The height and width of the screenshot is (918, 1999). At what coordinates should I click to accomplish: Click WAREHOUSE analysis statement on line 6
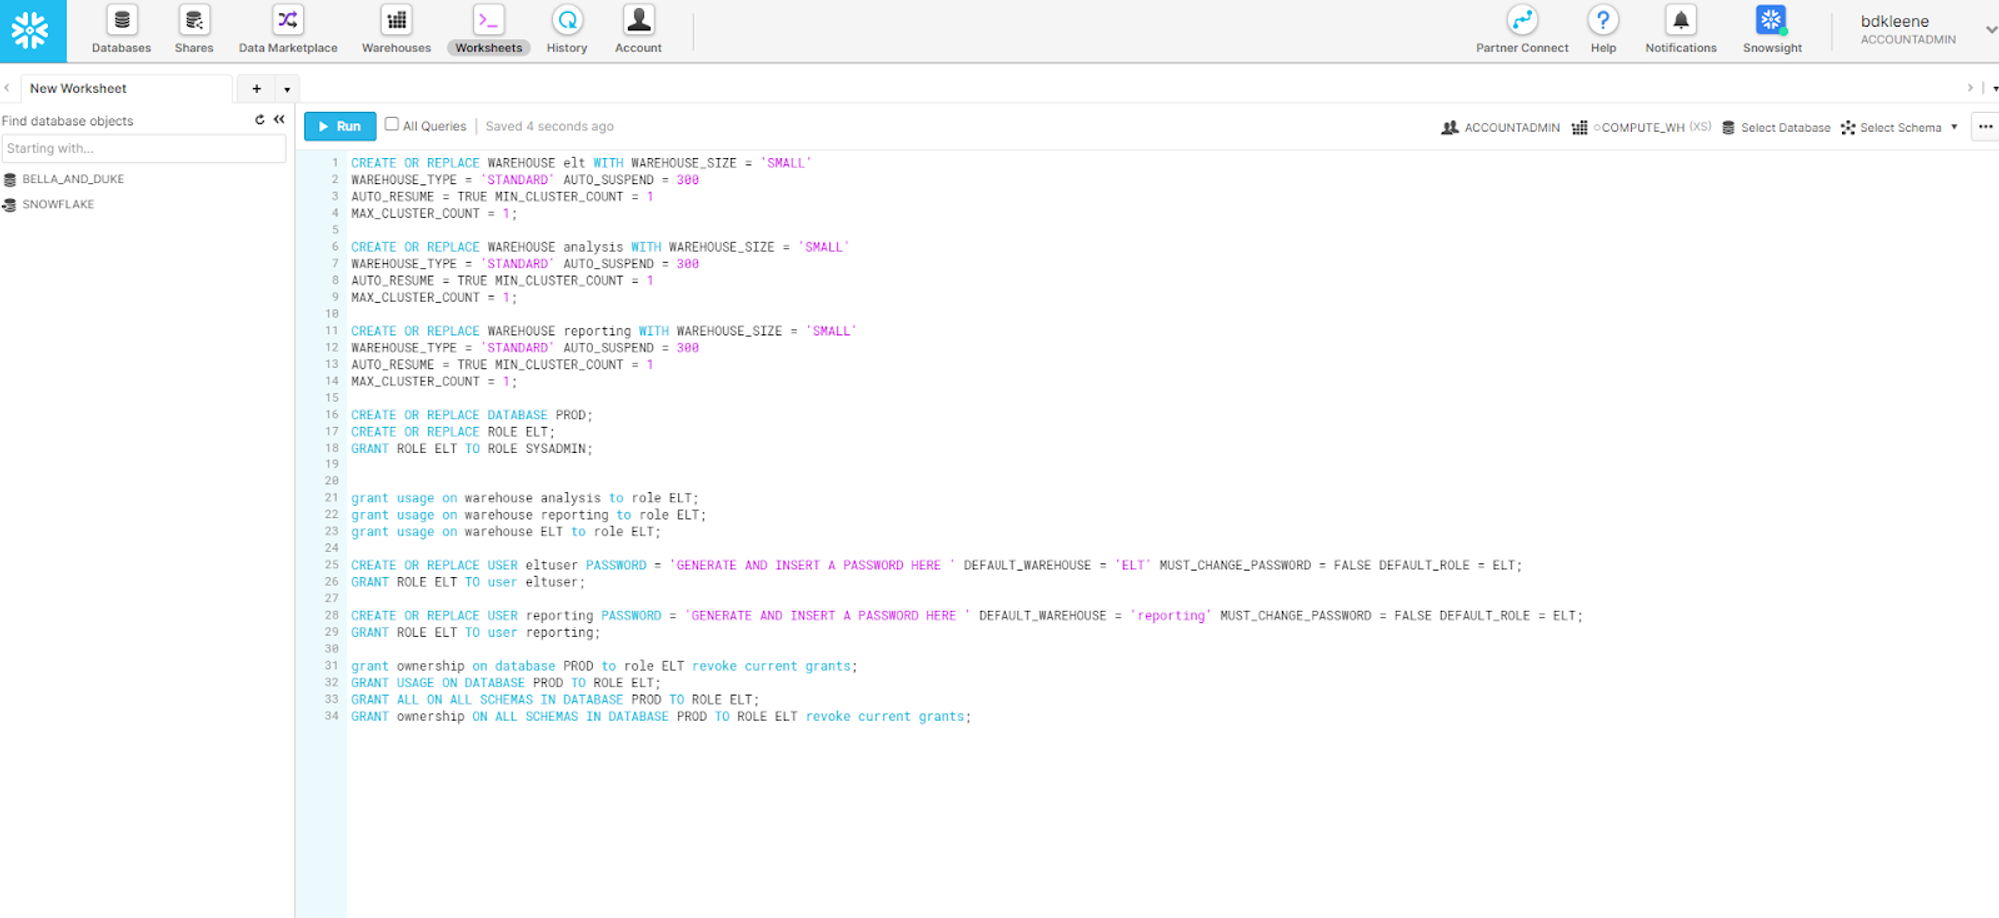[x=600, y=247]
